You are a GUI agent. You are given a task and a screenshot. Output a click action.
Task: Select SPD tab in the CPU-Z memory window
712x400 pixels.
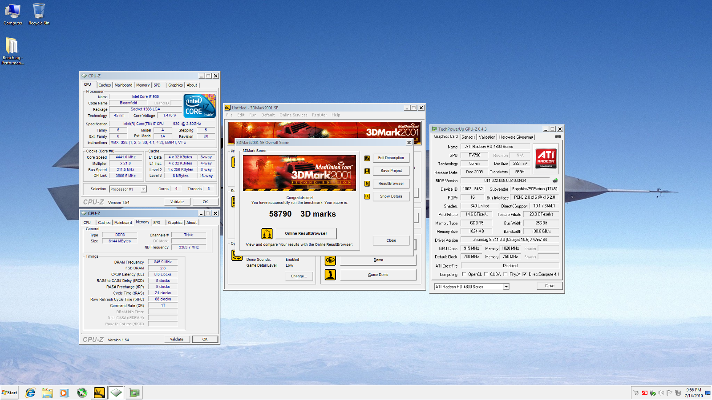(x=157, y=223)
